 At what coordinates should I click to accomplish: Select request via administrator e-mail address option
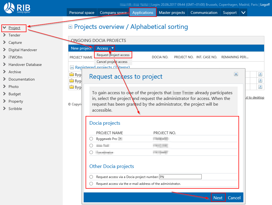tap(91, 184)
